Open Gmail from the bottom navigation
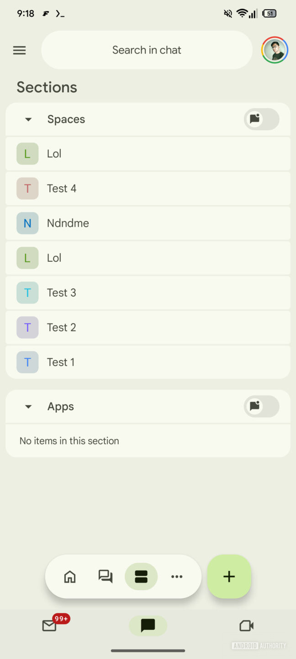This screenshot has width=296, height=659. tap(49, 626)
